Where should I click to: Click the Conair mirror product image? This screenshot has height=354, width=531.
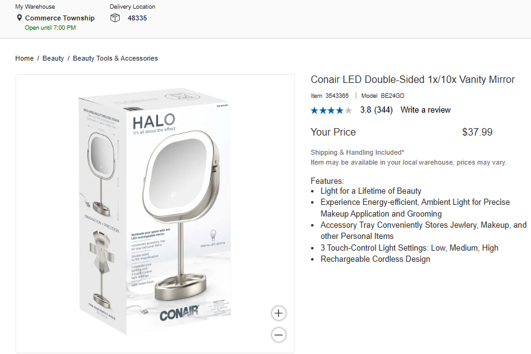coord(155,214)
